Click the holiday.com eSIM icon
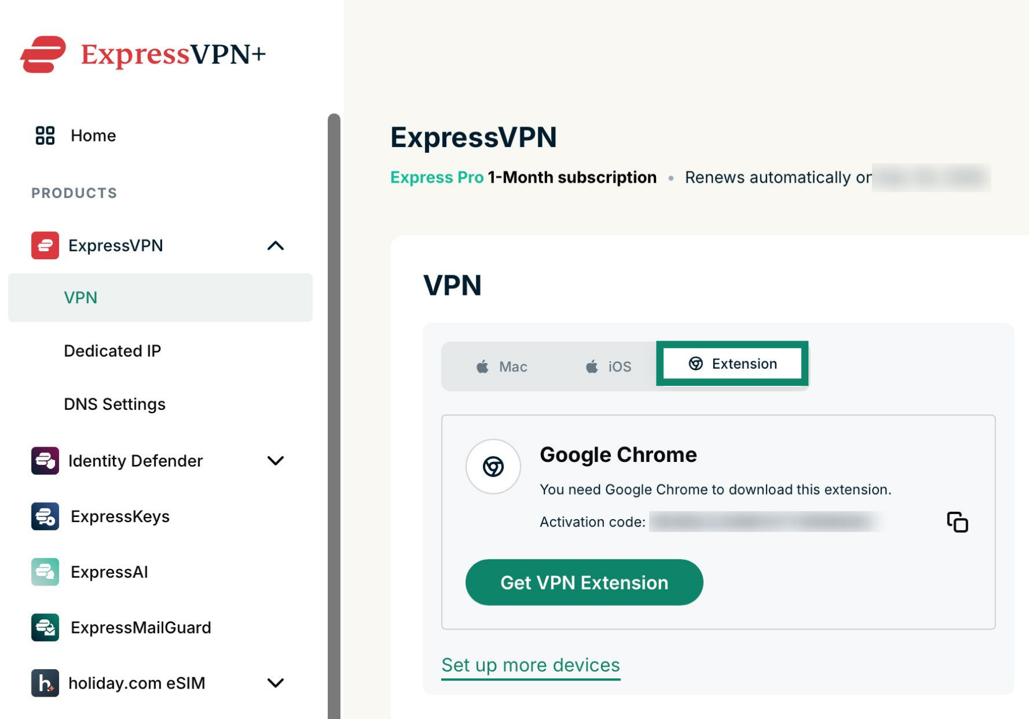Image resolution: width=1029 pixels, height=719 pixels. 45,683
